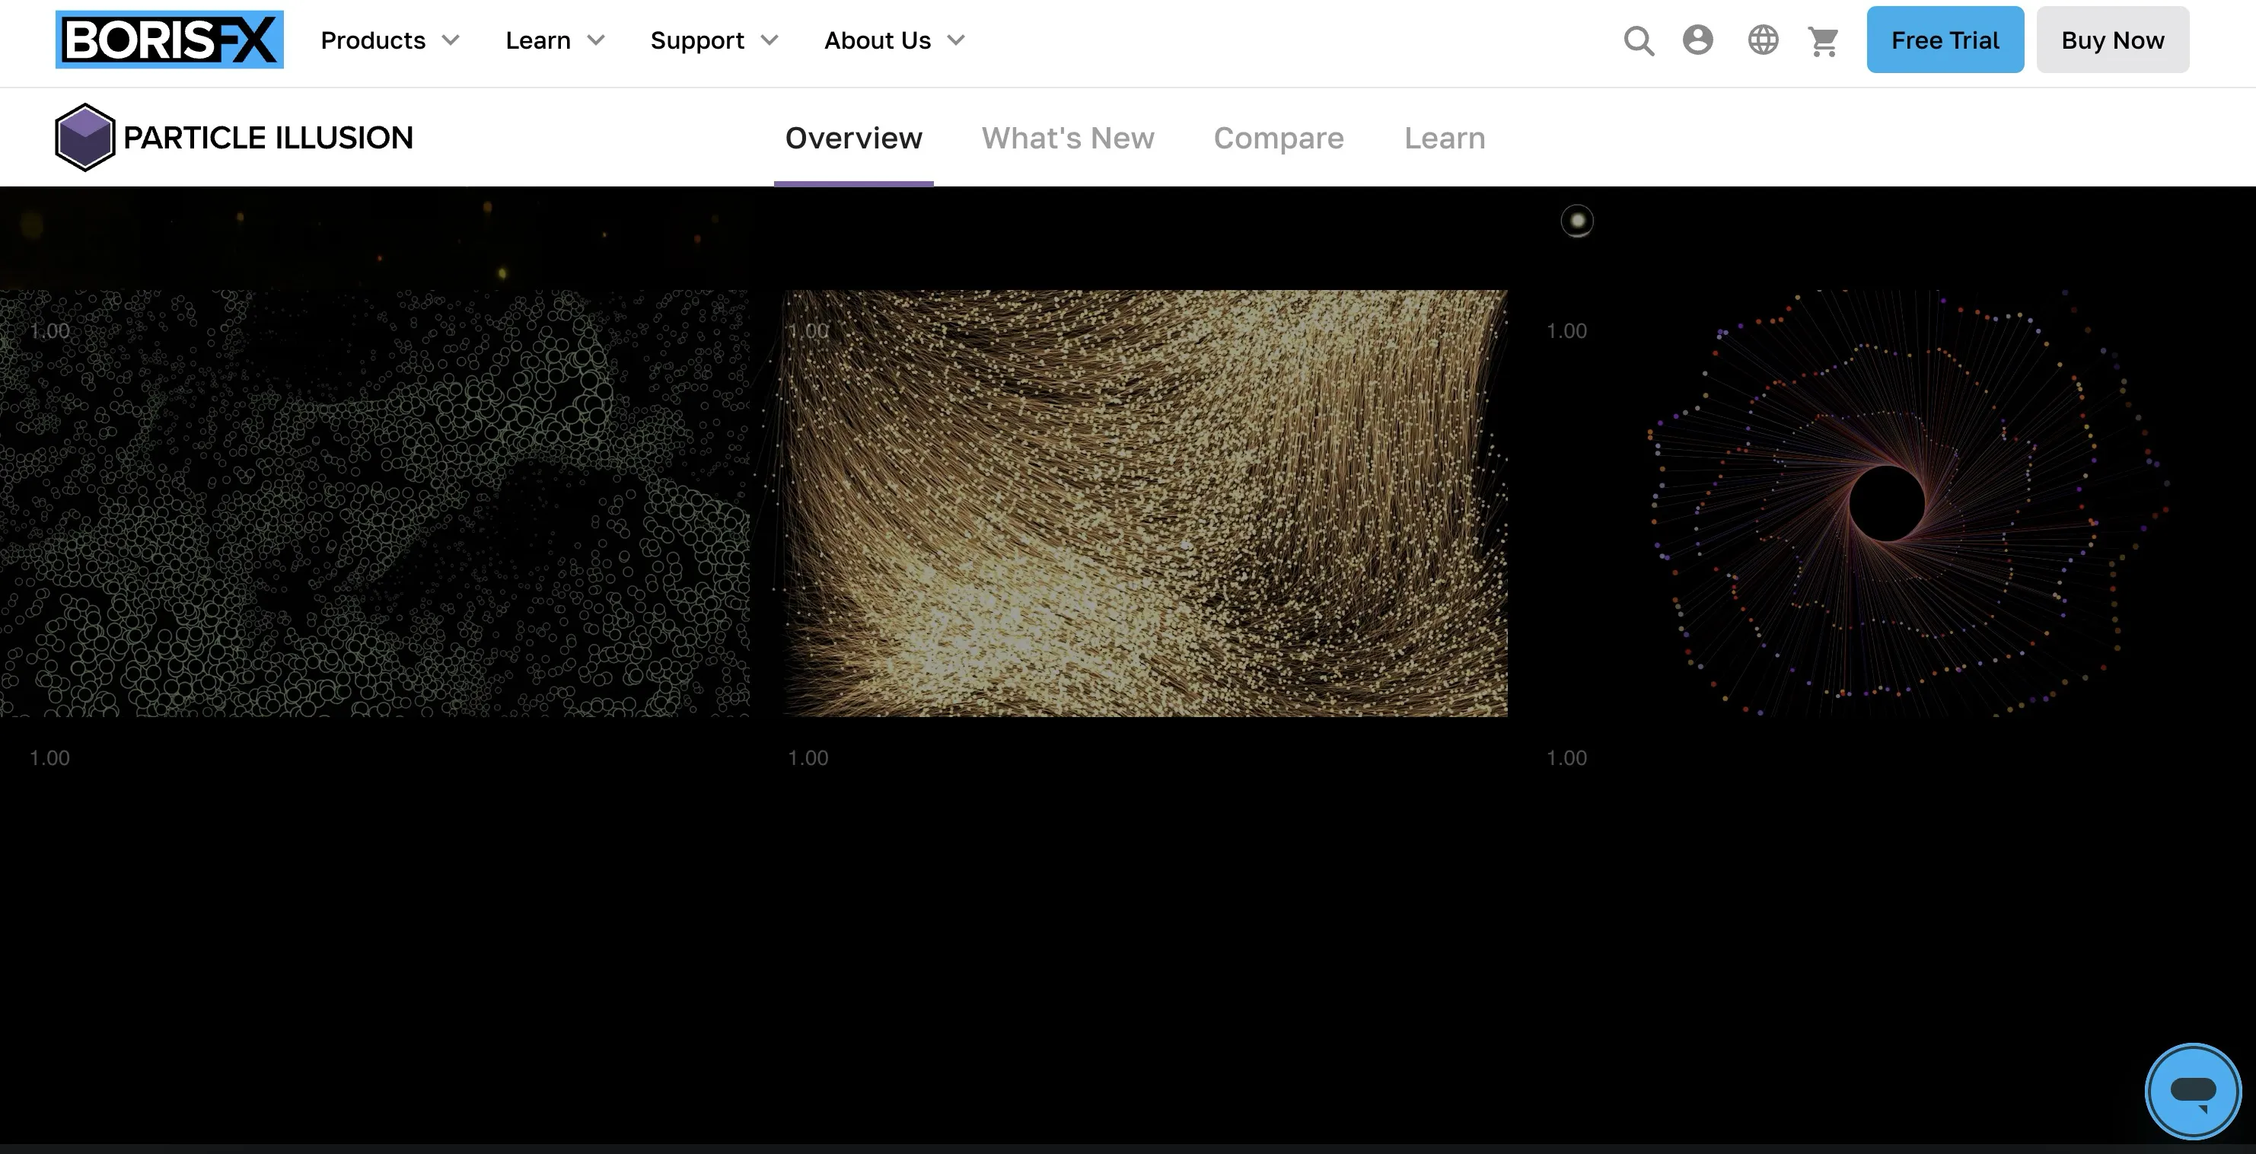Image resolution: width=2256 pixels, height=1154 pixels.
Task: Click the Boris FX logo
Action: click(169, 40)
